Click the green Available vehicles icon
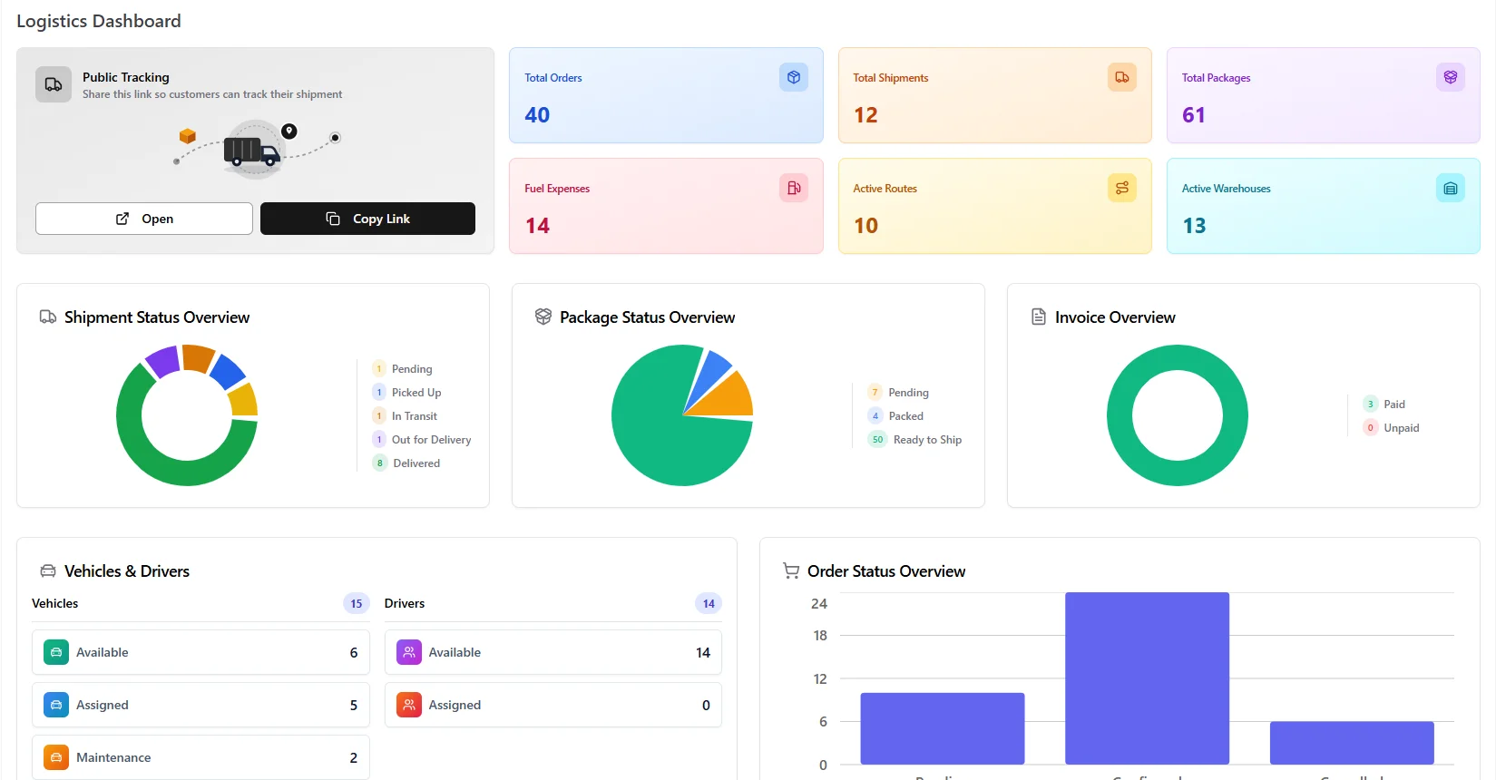 point(56,652)
